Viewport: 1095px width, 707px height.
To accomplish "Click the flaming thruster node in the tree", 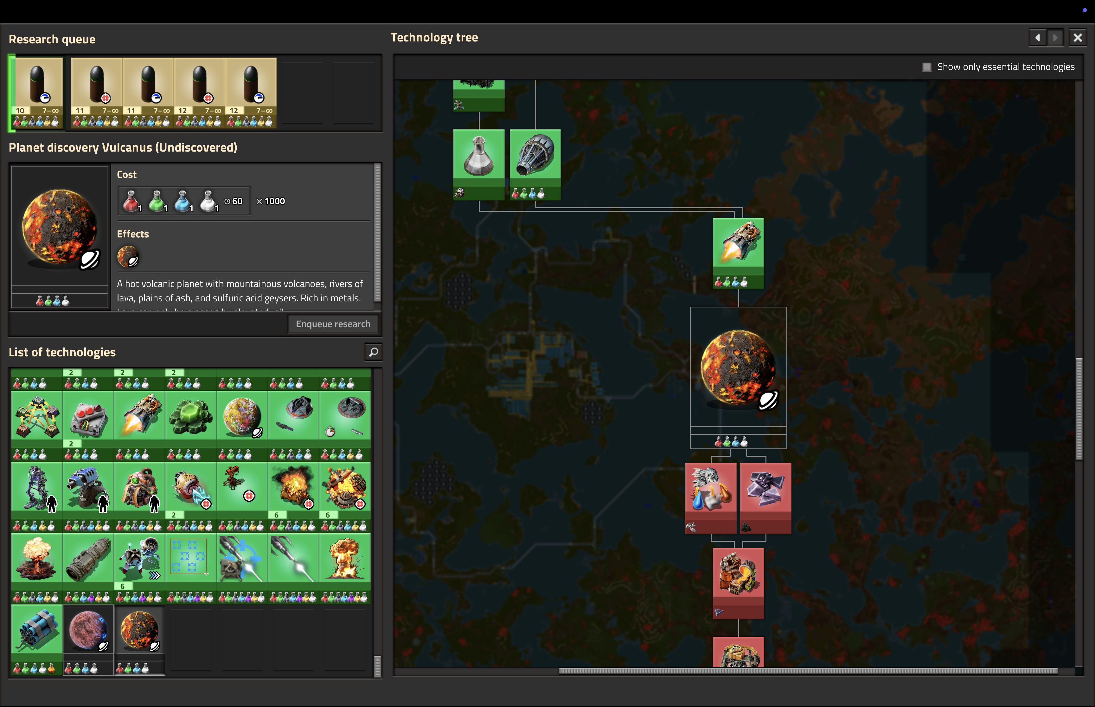I will pos(739,253).
